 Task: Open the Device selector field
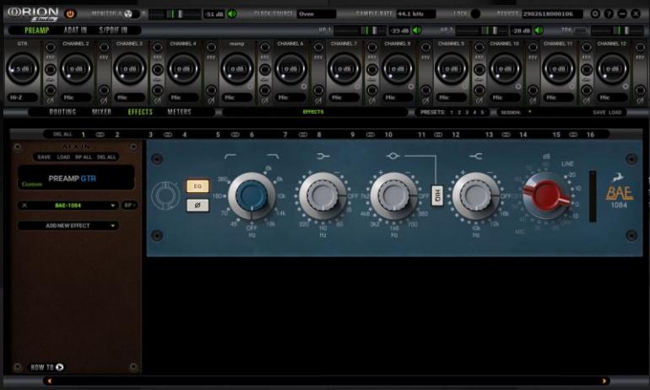click(552, 14)
